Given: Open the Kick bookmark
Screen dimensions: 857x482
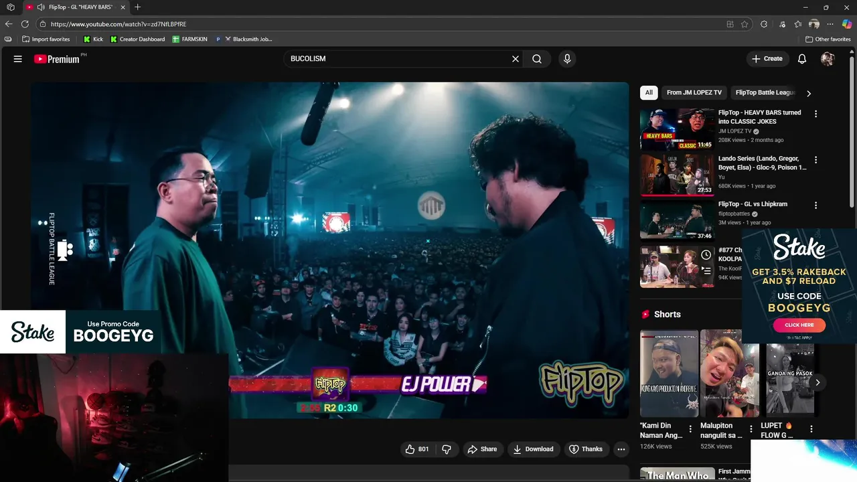Looking at the screenshot, I should [93, 39].
